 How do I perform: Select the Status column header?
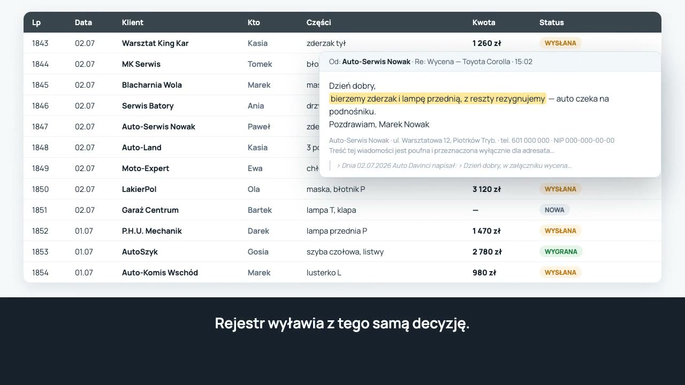(552, 22)
